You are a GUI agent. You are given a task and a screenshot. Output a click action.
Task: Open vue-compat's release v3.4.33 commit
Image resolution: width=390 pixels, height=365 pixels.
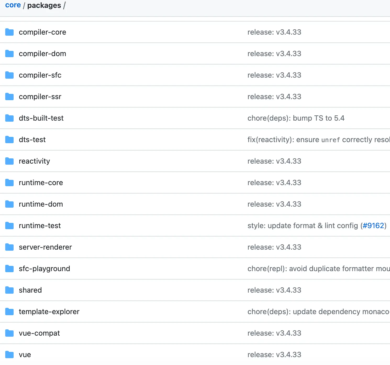point(274,333)
